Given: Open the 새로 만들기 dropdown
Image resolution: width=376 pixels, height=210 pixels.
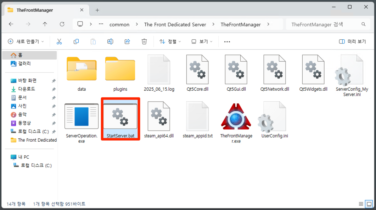Looking at the screenshot, I should coord(26,41).
